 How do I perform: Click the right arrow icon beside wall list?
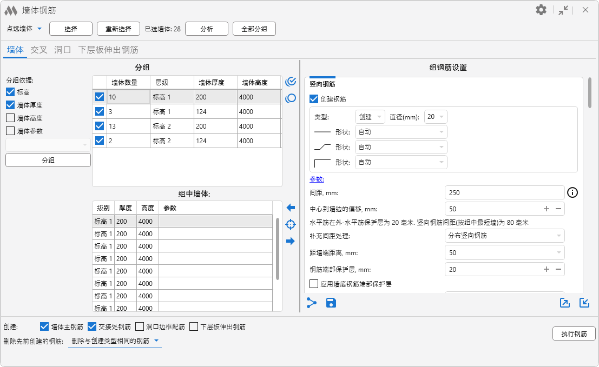[x=291, y=241]
